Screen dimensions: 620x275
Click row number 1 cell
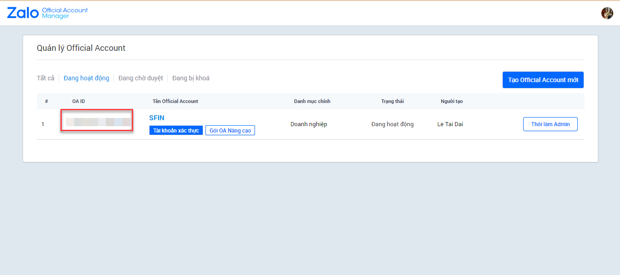43,124
